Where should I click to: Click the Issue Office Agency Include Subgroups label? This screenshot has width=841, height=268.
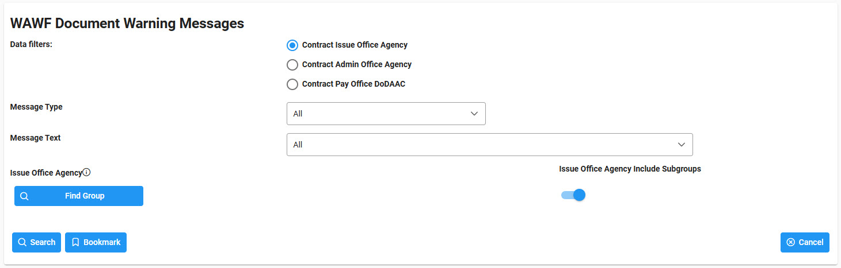point(630,169)
